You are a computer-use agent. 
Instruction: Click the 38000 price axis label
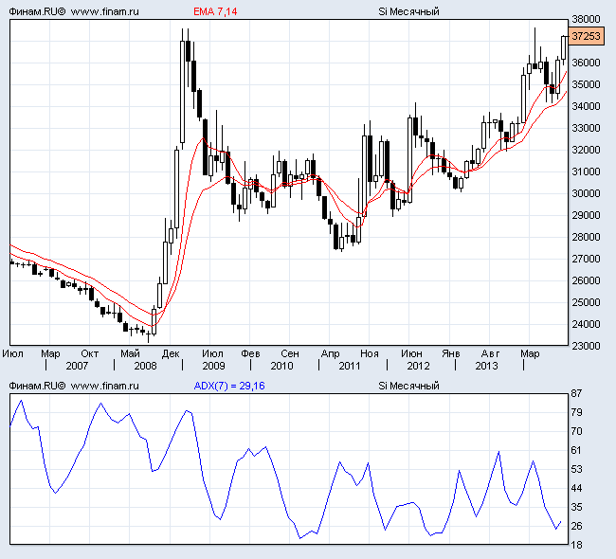588,20
